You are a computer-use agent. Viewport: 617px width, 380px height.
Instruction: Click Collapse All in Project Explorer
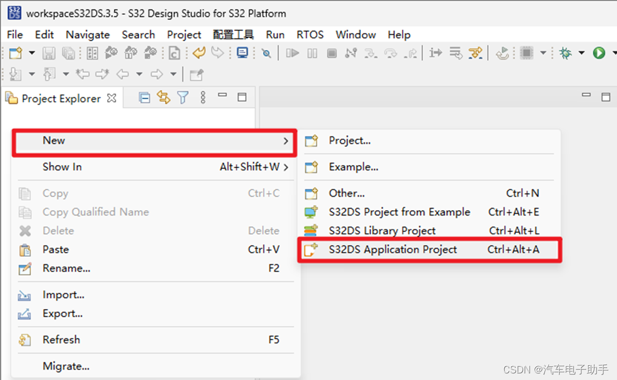[x=145, y=97]
